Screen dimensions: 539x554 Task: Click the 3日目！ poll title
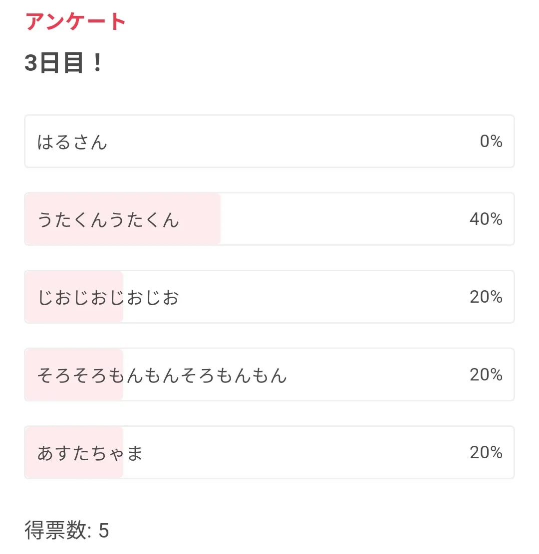(x=63, y=63)
